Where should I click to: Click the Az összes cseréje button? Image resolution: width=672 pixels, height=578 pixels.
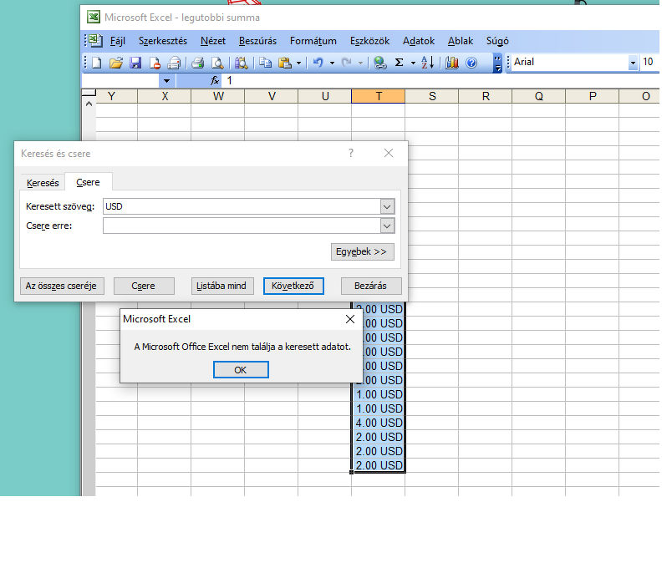62,286
